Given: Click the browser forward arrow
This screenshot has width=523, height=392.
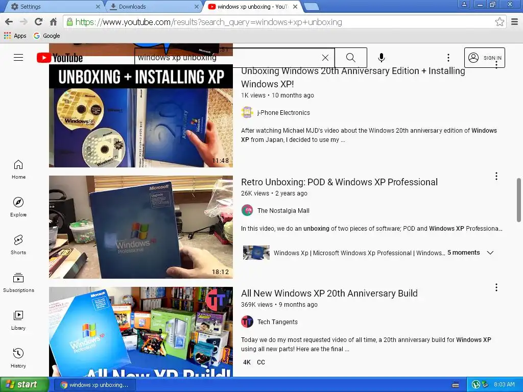Looking at the screenshot, I should point(23,22).
